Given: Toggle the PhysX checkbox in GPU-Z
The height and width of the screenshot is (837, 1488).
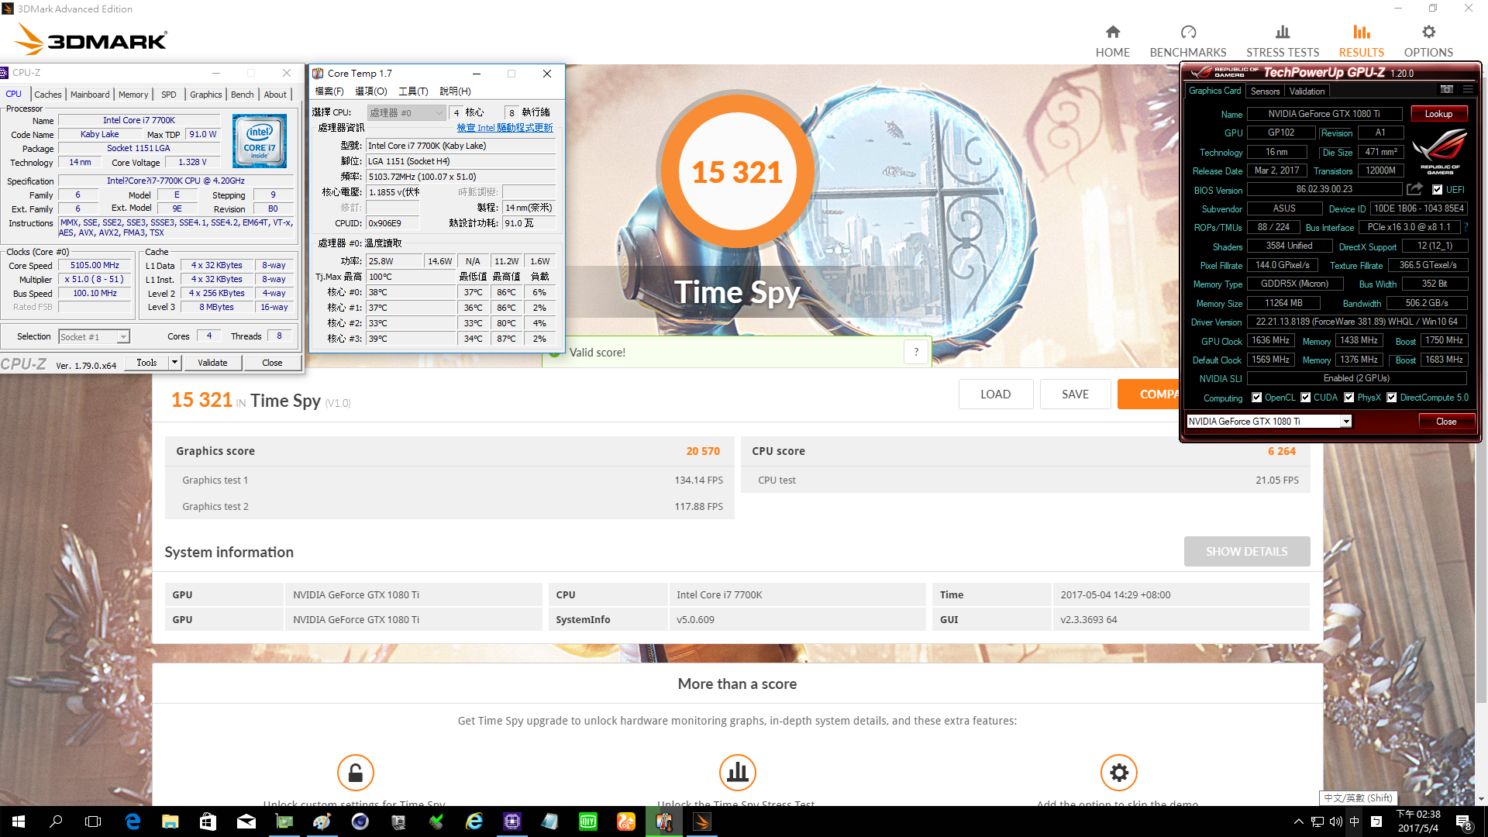Looking at the screenshot, I should [1349, 398].
